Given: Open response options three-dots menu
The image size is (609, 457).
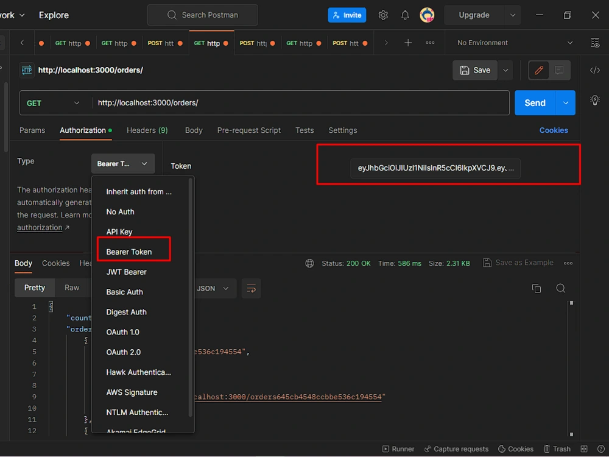Looking at the screenshot, I should click(568, 263).
